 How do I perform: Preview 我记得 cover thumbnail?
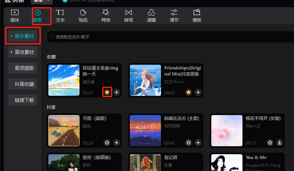145,163
